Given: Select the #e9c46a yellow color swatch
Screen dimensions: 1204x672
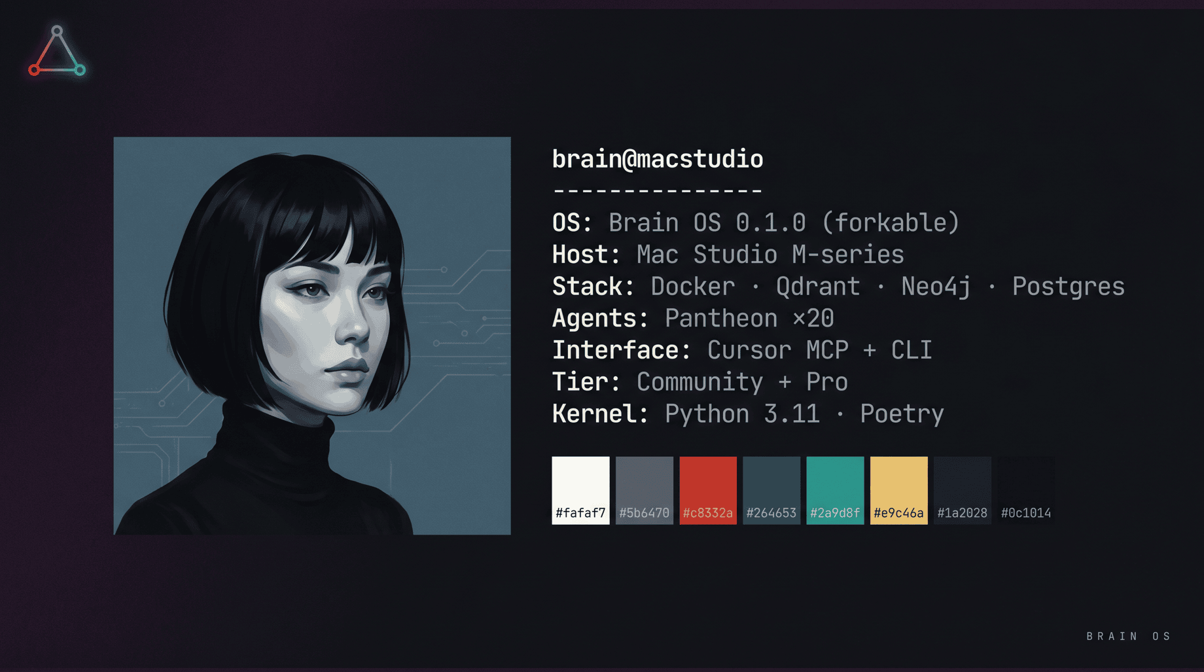Looking at the screenshot, I should coord(899,490).
